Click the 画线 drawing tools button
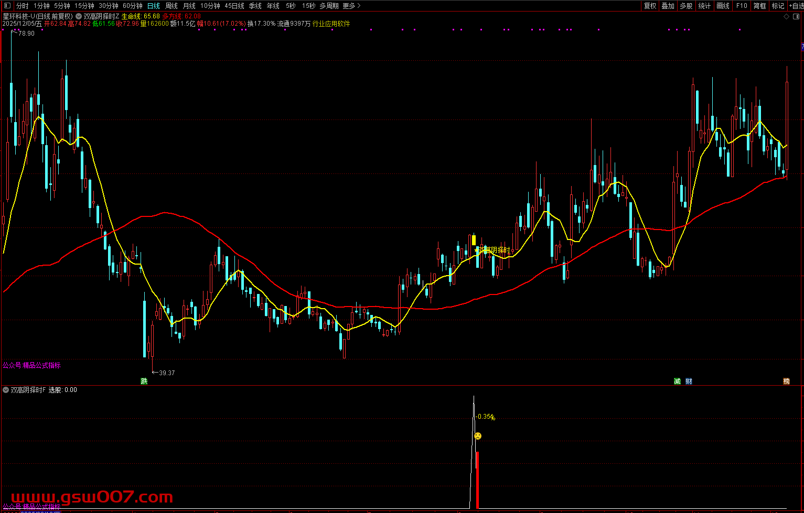804x513 pixels. [723, 6]
